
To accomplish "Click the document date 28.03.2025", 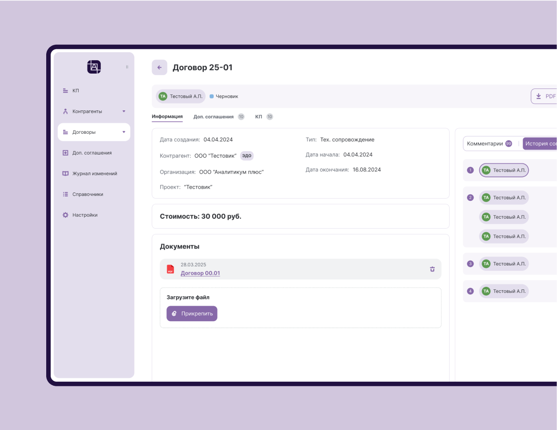I will [193, 265].
